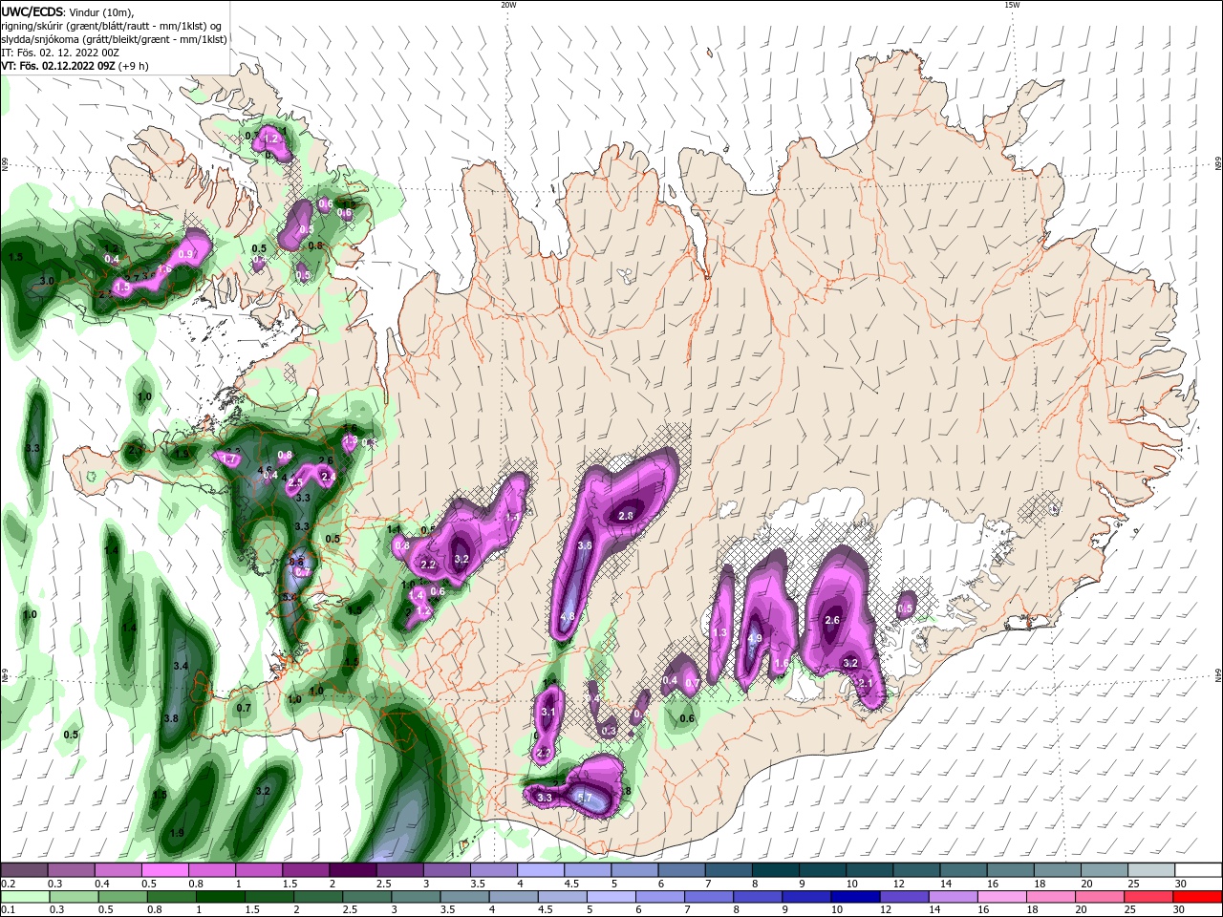
Task: Click the bright pink 0.5 snow legend swatch
Action: pyautogui.click(x=164, y=870)
